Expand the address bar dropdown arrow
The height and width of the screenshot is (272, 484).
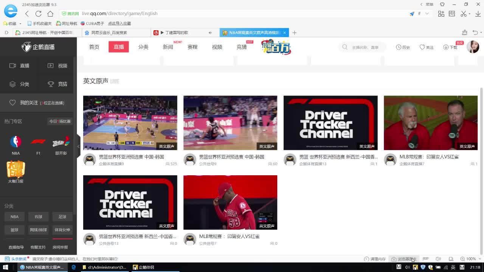[427, 14]
